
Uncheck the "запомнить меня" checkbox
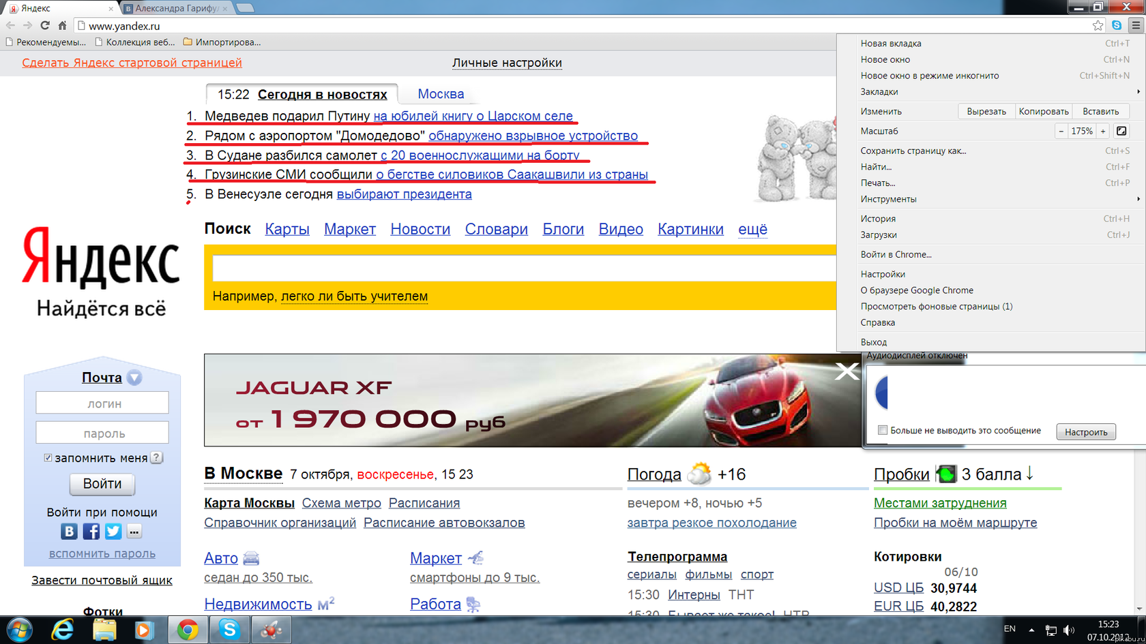(x=48, y=458)
